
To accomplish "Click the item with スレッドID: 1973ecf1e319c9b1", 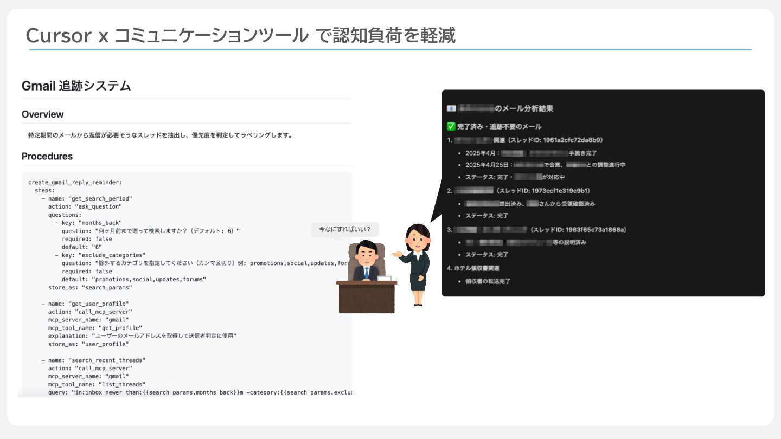I will point(518,191).
